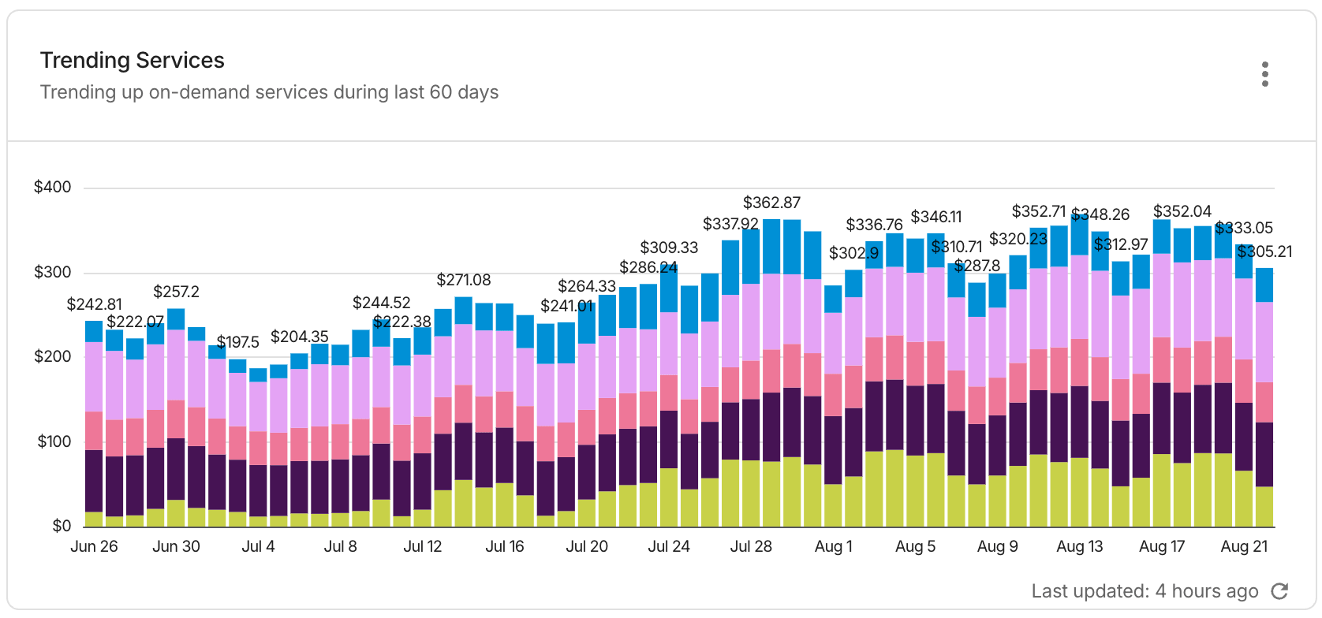The width and height of the screenshot is (1322, 618).
Task: Refresh the chart with the reload icon
Action: pyautogui.click(x=1279, y=591)
